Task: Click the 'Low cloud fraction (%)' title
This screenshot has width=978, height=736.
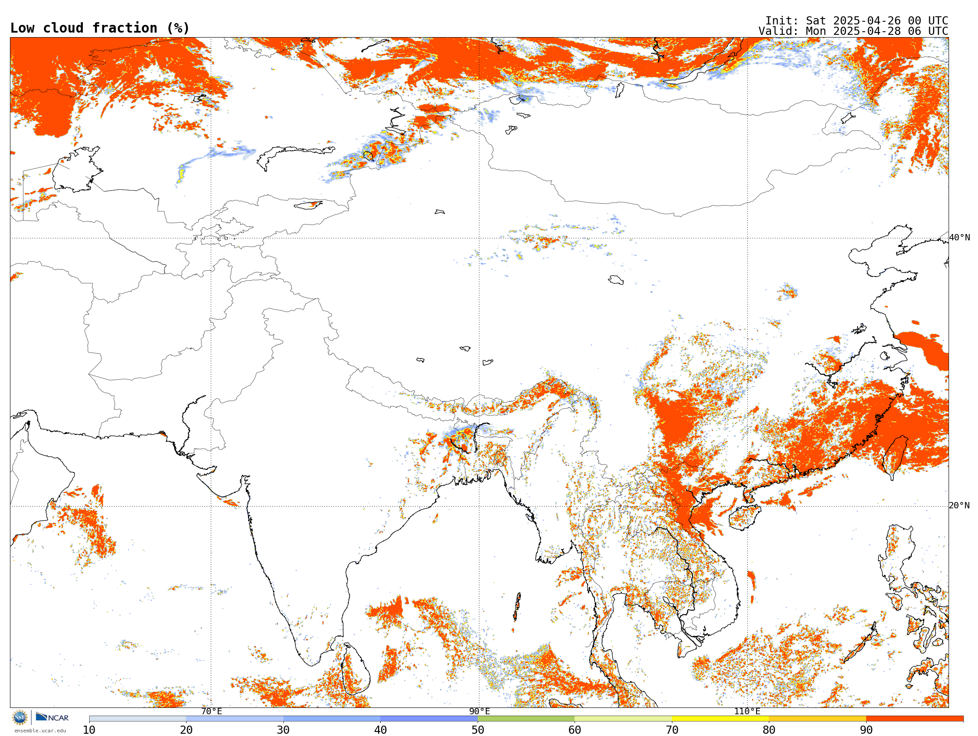Action: pos(100,28)
